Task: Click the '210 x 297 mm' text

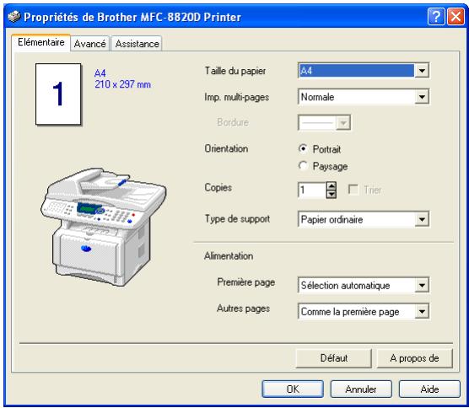Action: (122, 84)
